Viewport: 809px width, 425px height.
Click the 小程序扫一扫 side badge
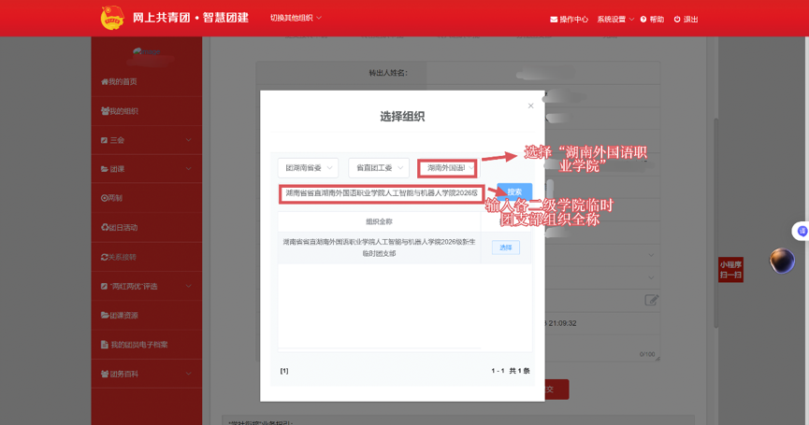pos(730,269)
